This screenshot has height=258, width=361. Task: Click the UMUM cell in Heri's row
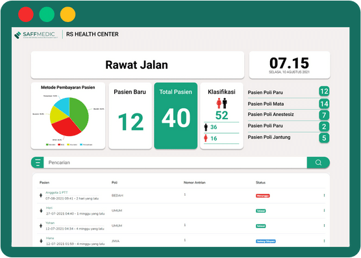point(117,211)
